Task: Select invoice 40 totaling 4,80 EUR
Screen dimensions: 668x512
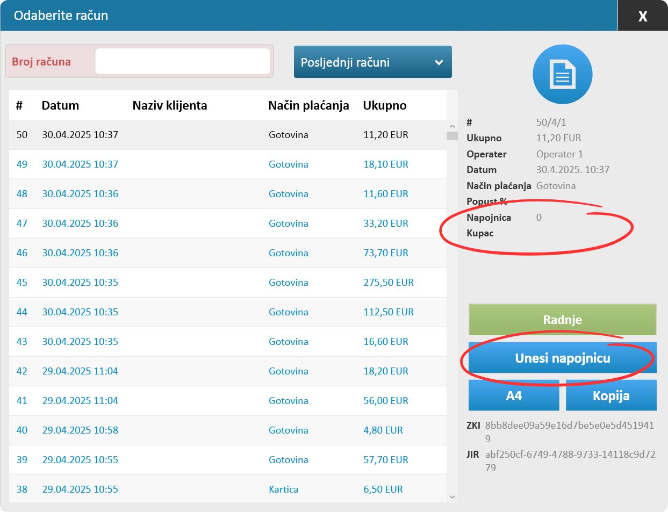Action: coord(227,430)
